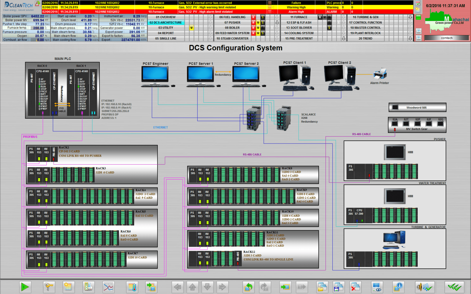Open the user login keys icon

tap(49, 287)
